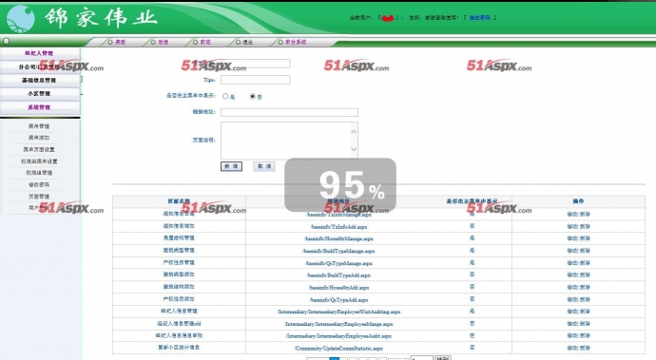Click the 经纪人信息管理old page name cell
The width and height of the screenshot is (656, 360).
[x=179, y=323]
